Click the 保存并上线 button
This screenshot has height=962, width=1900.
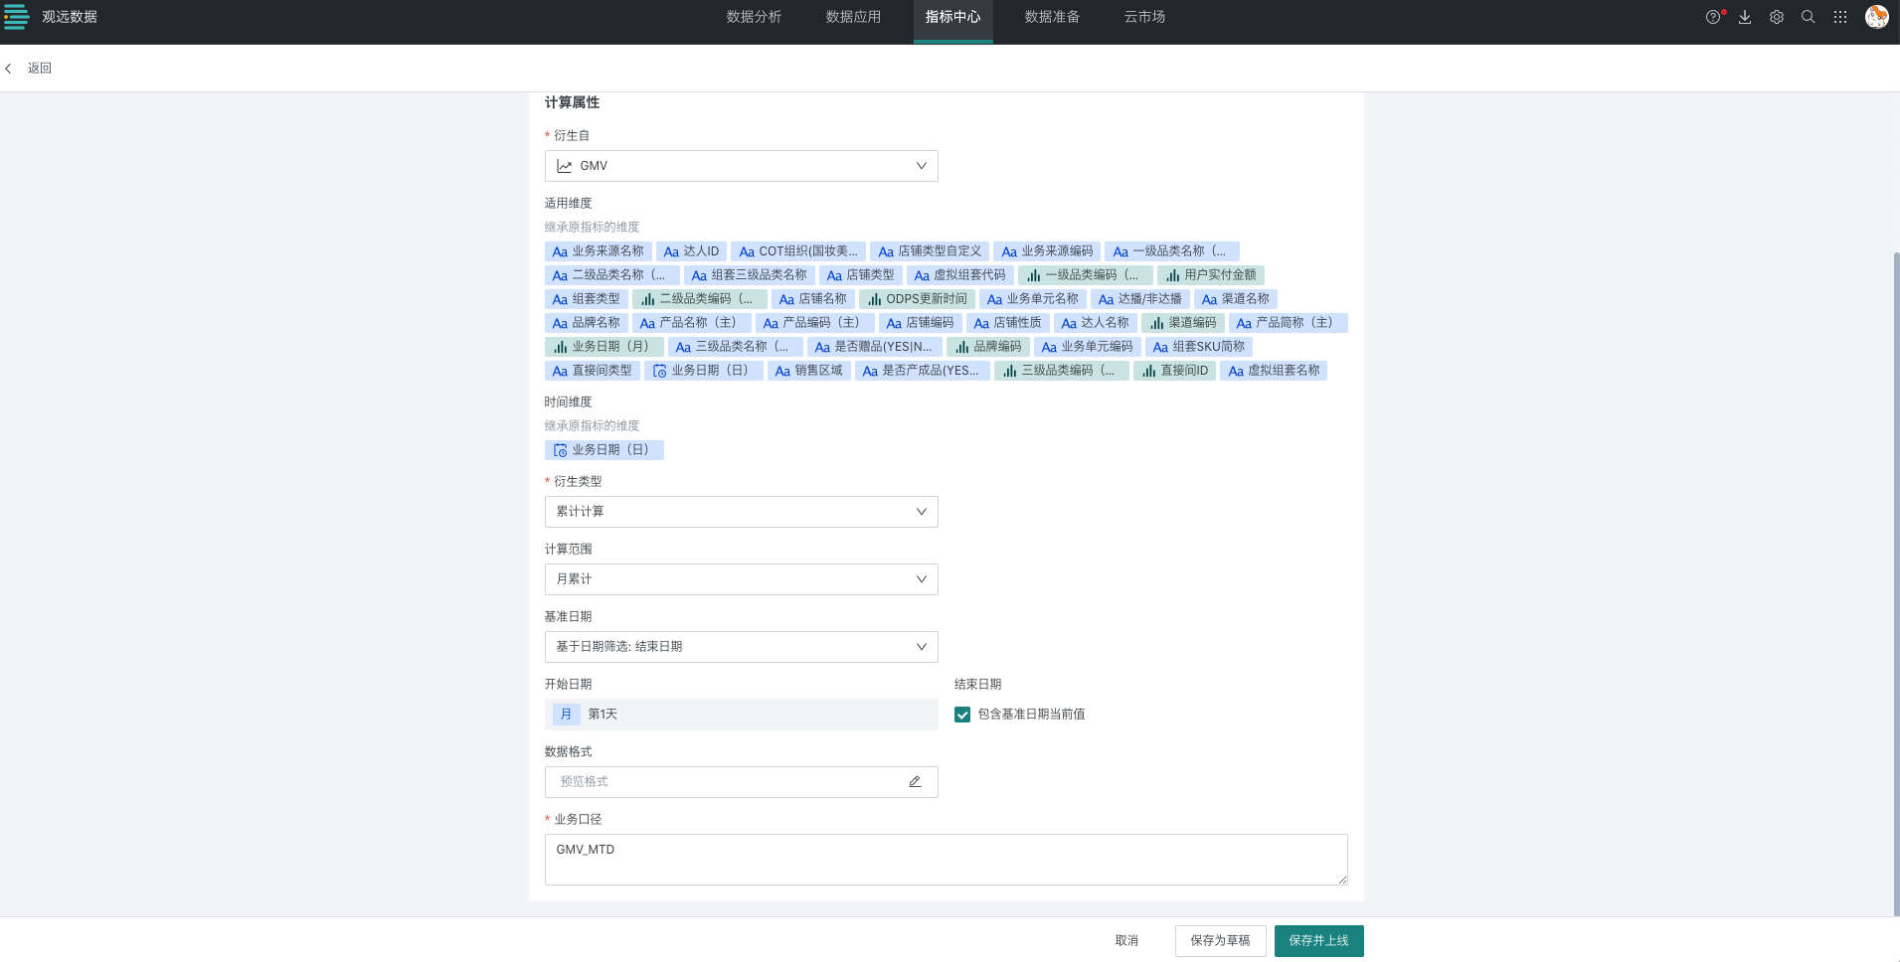coord(1318,941)
